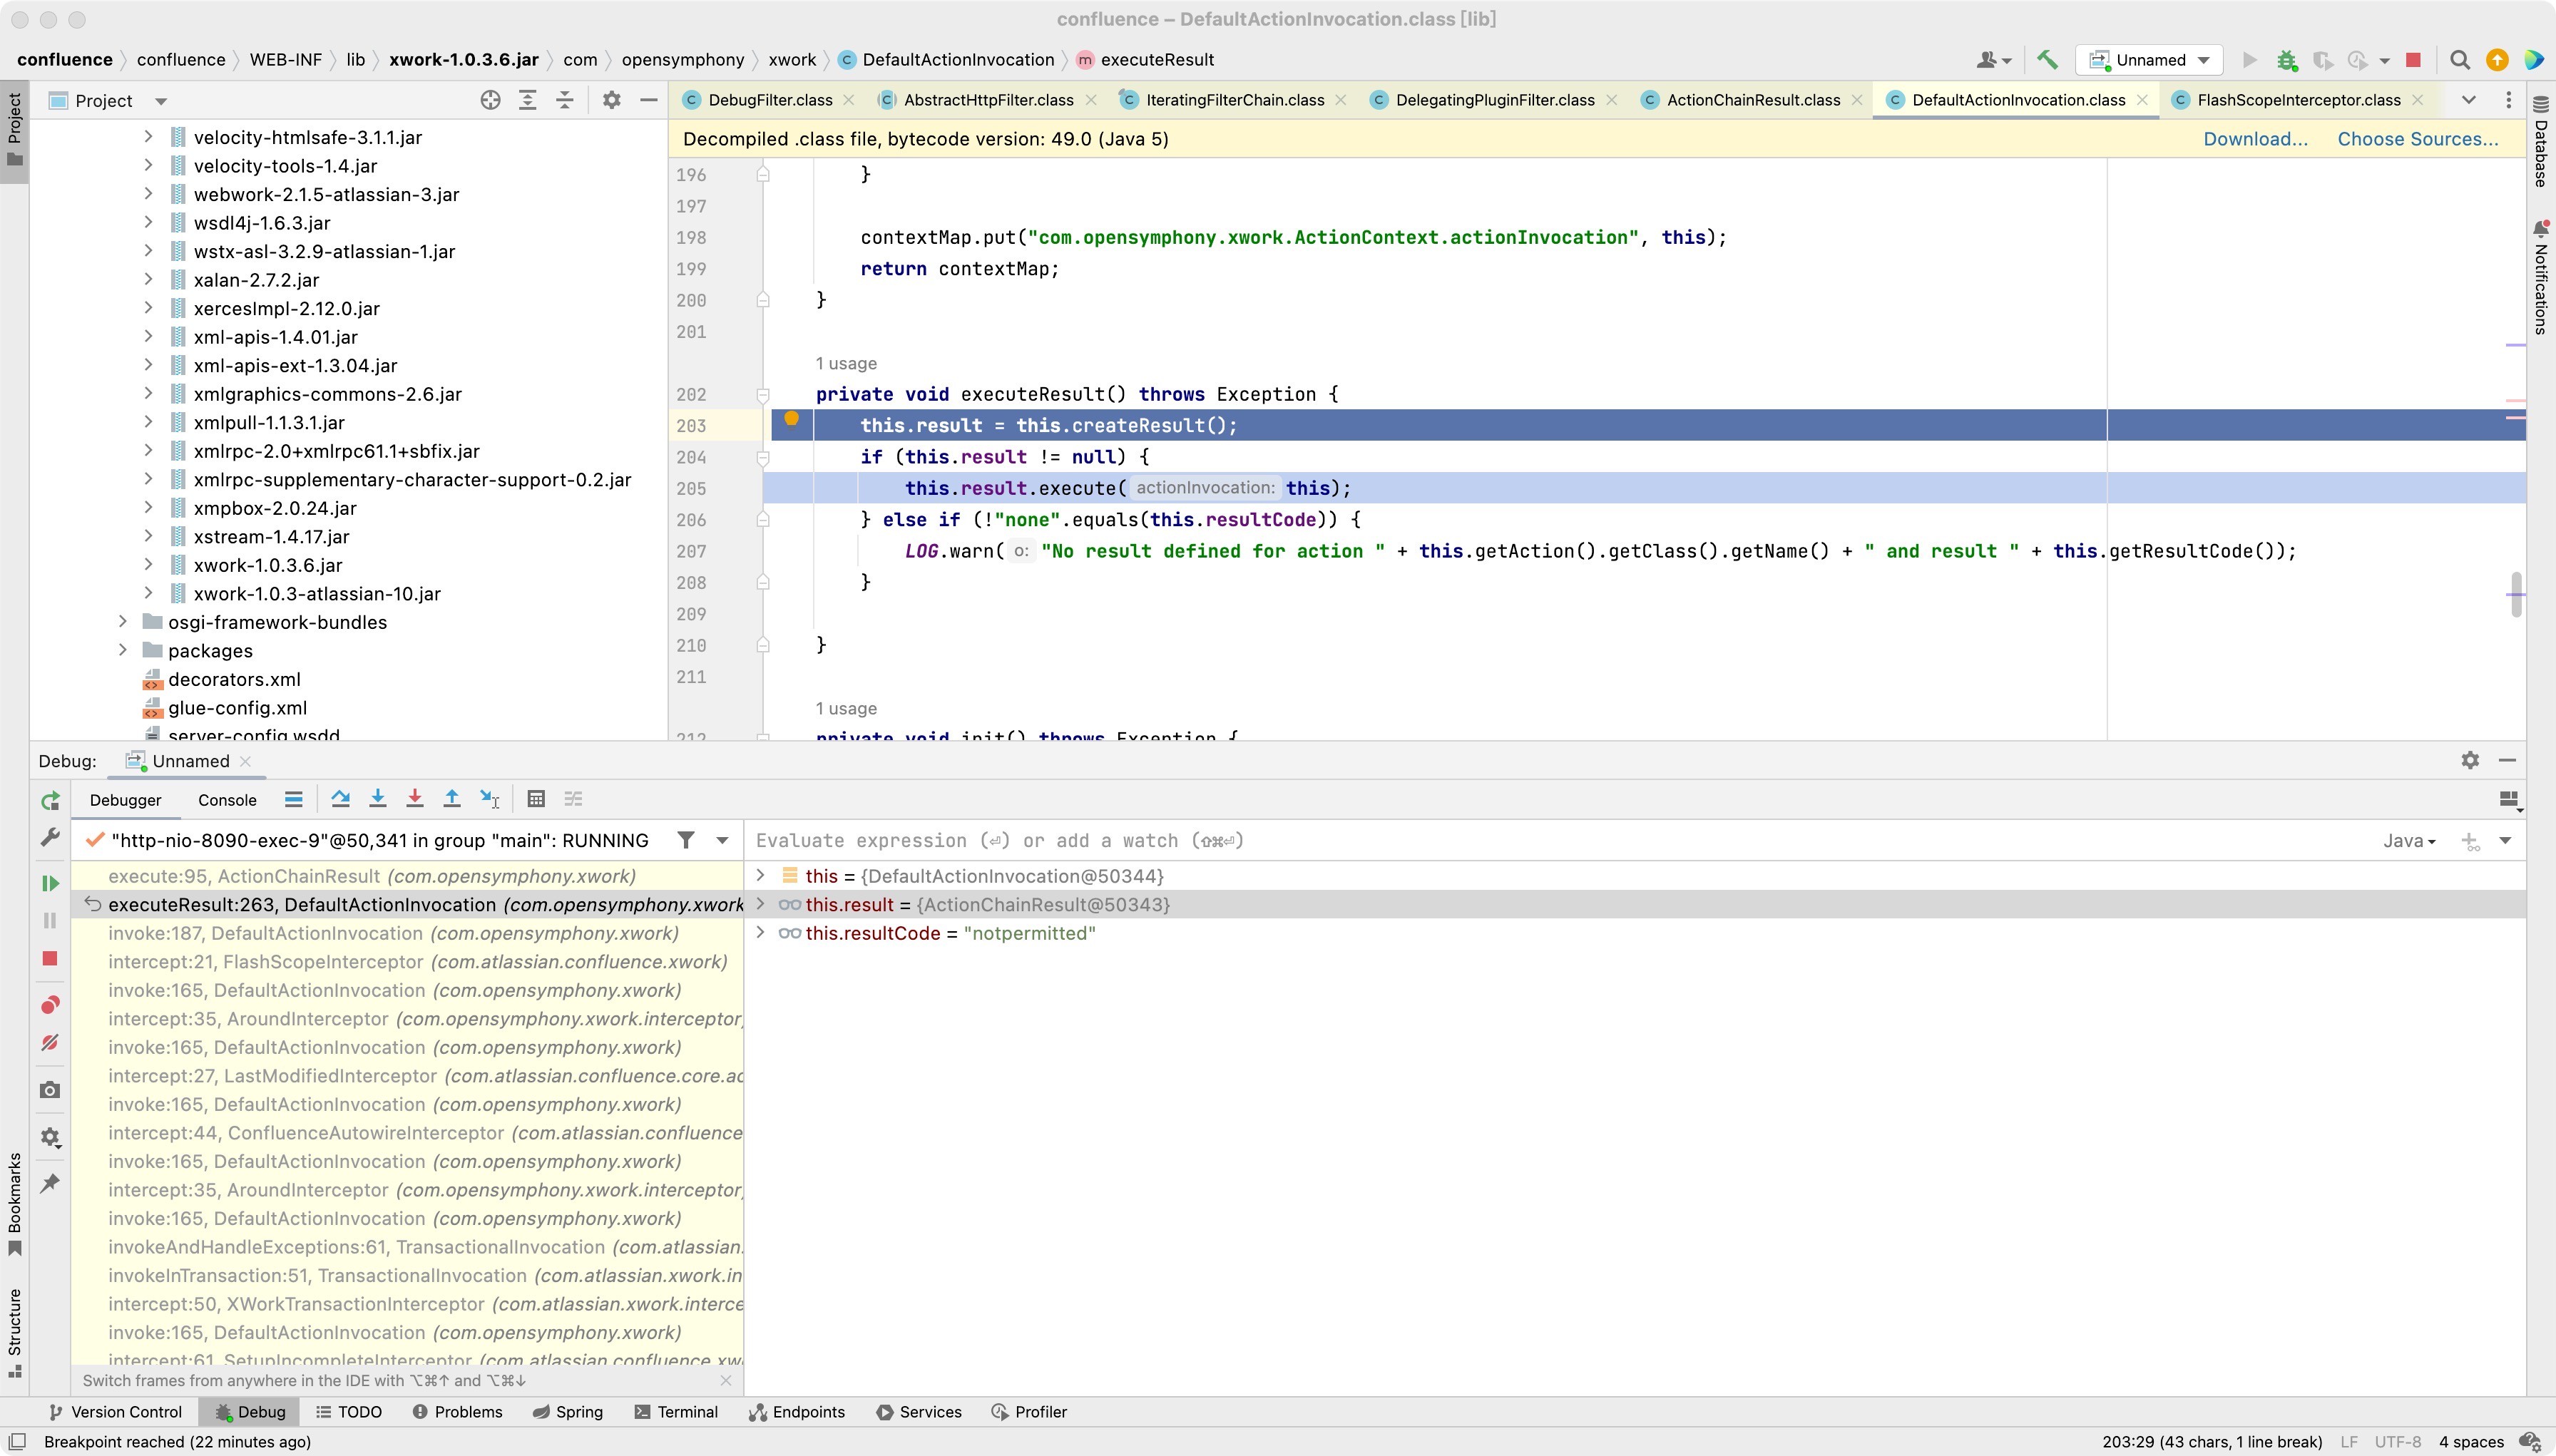Open debugger settings gear in the left strip

click(x=50, y=1137)
